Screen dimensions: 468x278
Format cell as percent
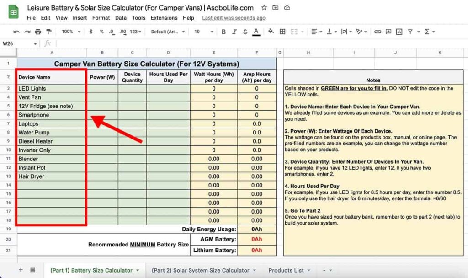tap(102, 32)
